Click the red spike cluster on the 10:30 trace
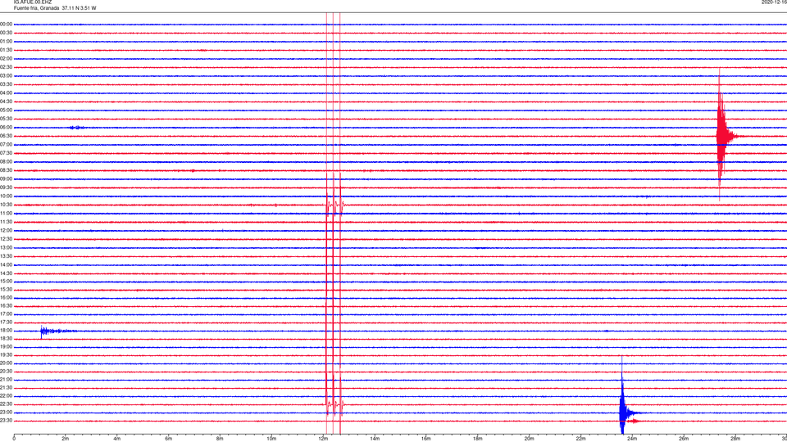Viewport: 787px width, 442px height. (x=334, y=205)
